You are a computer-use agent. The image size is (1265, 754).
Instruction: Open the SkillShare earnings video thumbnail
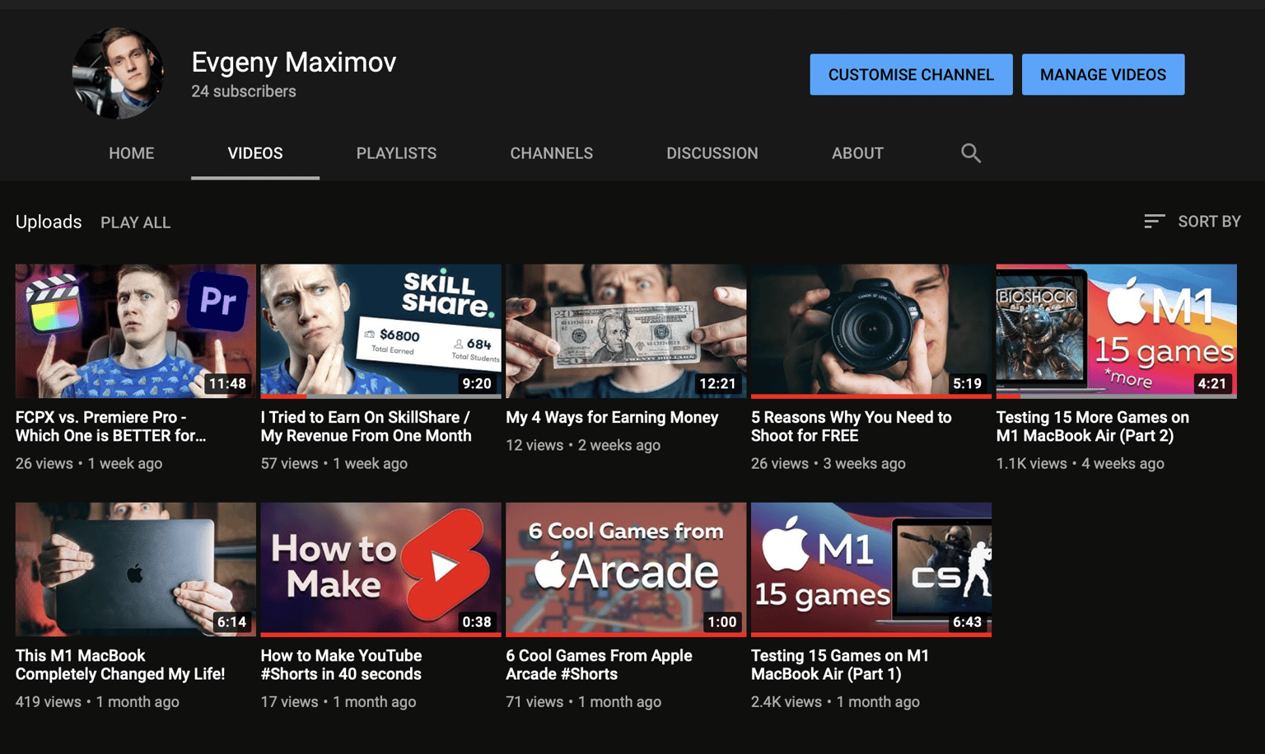(380, 331)
